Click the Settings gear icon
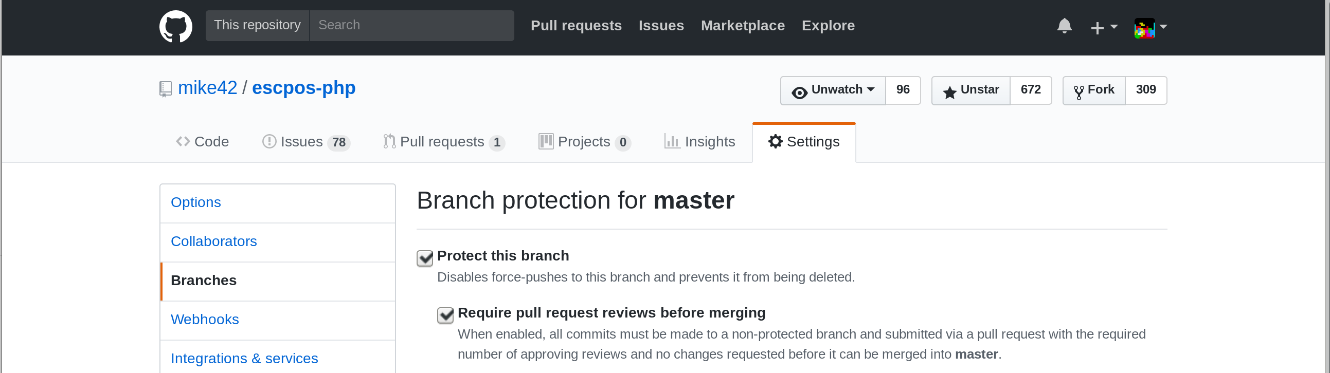The width and height of the screenshot is (1330, 373). [775, 141]
